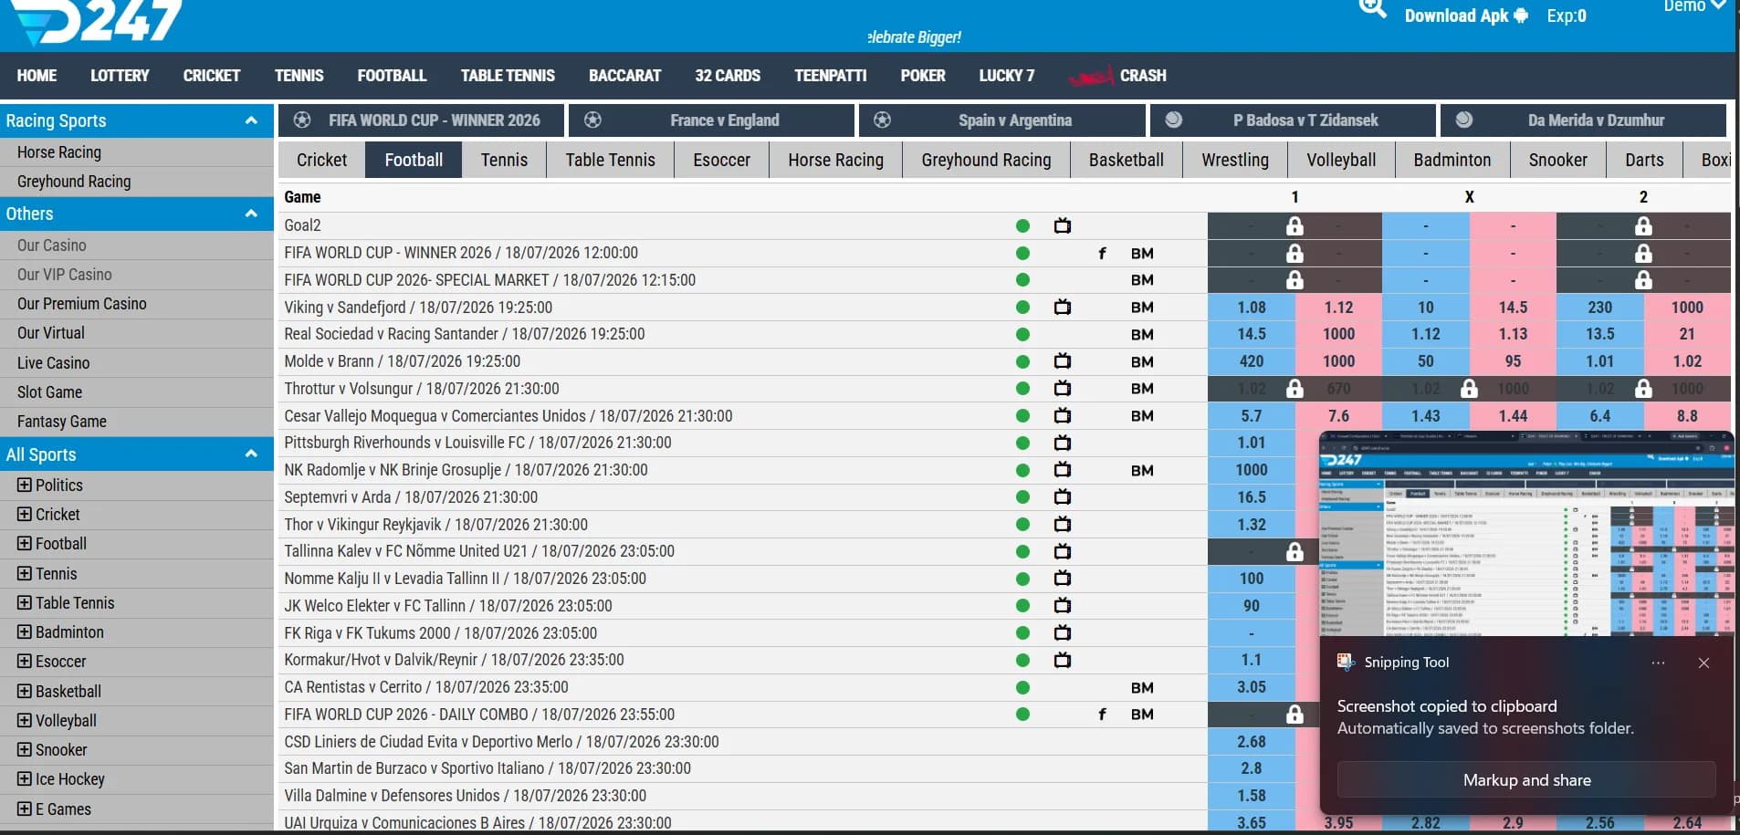1740x835 pixels.
Task: Click TV icon for Pittsburgh Riverhounds match
Action: (x=1063, y=443)
